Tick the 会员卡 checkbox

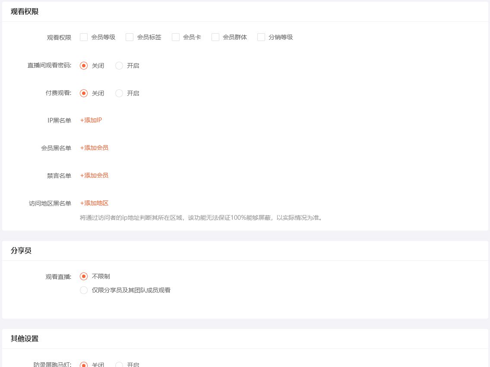click(176, 37)
